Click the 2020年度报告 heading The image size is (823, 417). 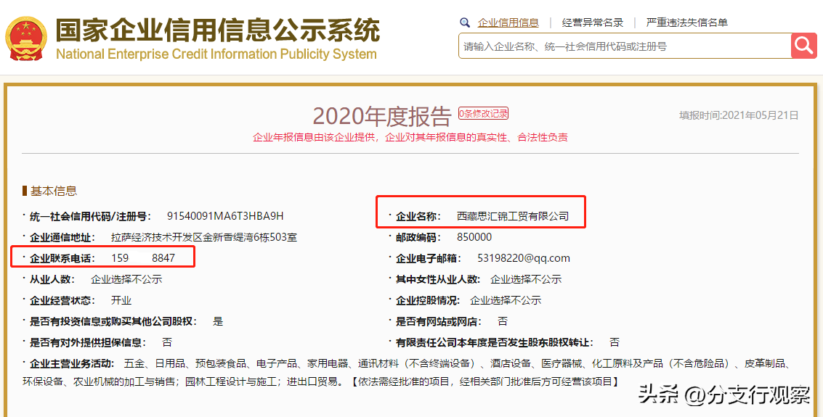click(382, 116)
